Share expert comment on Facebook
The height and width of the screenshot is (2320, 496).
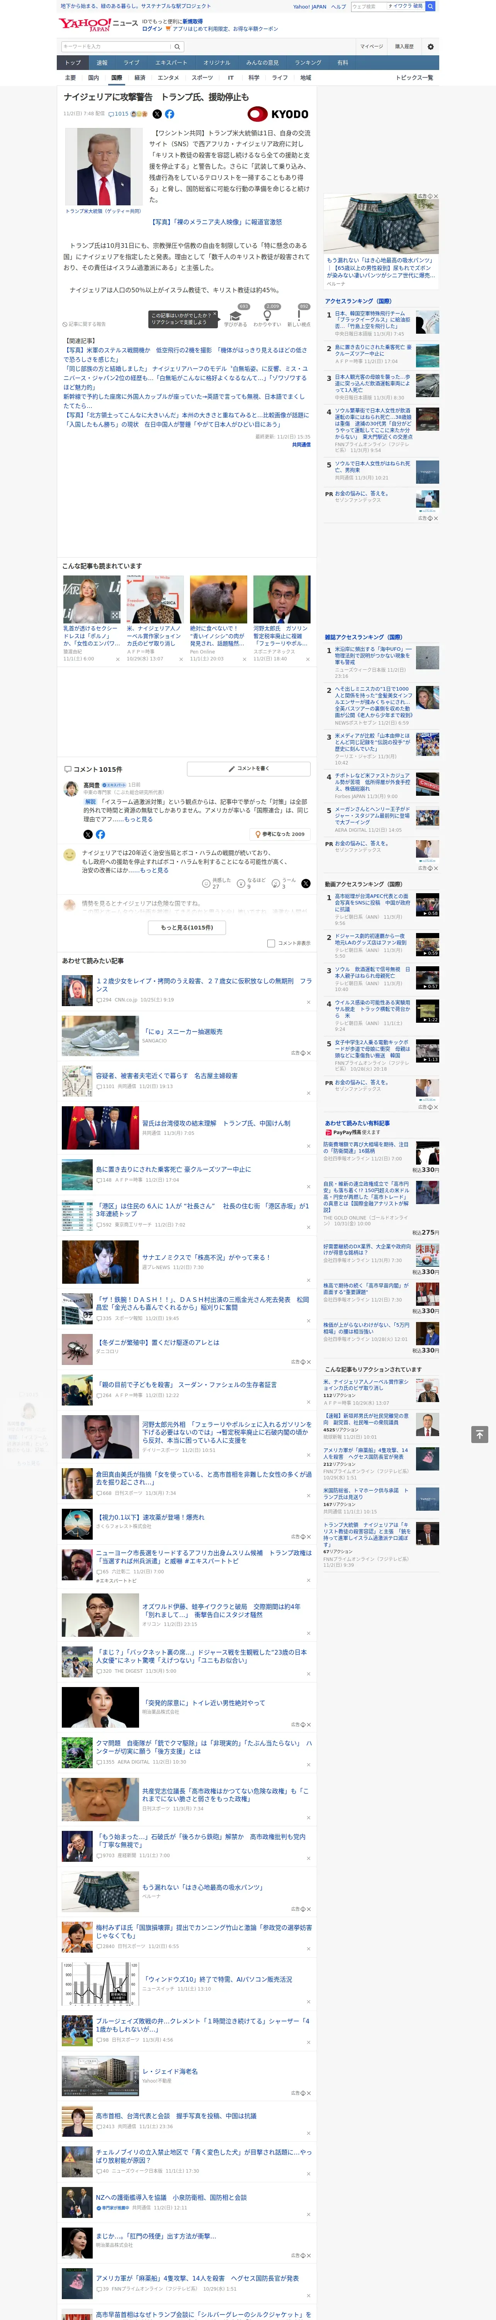pos(100,834)
